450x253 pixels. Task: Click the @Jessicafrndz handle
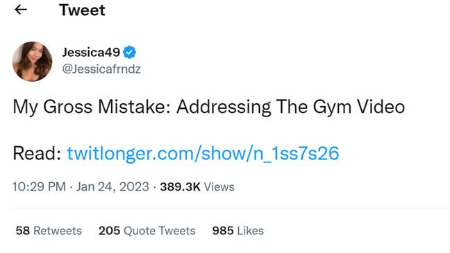pyautogui.click(x=101, y=69)
